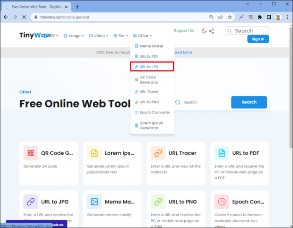Click the site lock icon in address bar
Image resolution: width=293 pixels, height=228 pixels.
coord(36,17)
